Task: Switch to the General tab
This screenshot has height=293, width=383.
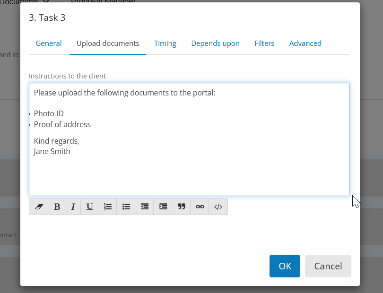Action: (x=49, y=43)
